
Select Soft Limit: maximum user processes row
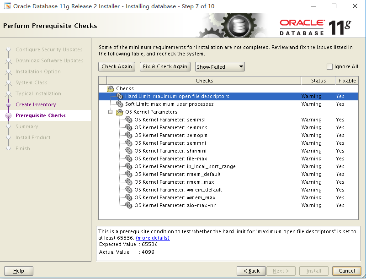[x=228, y=104]
